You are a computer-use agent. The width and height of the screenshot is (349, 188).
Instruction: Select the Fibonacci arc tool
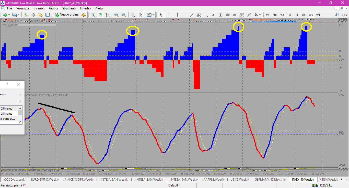click(x=242, y=15)
